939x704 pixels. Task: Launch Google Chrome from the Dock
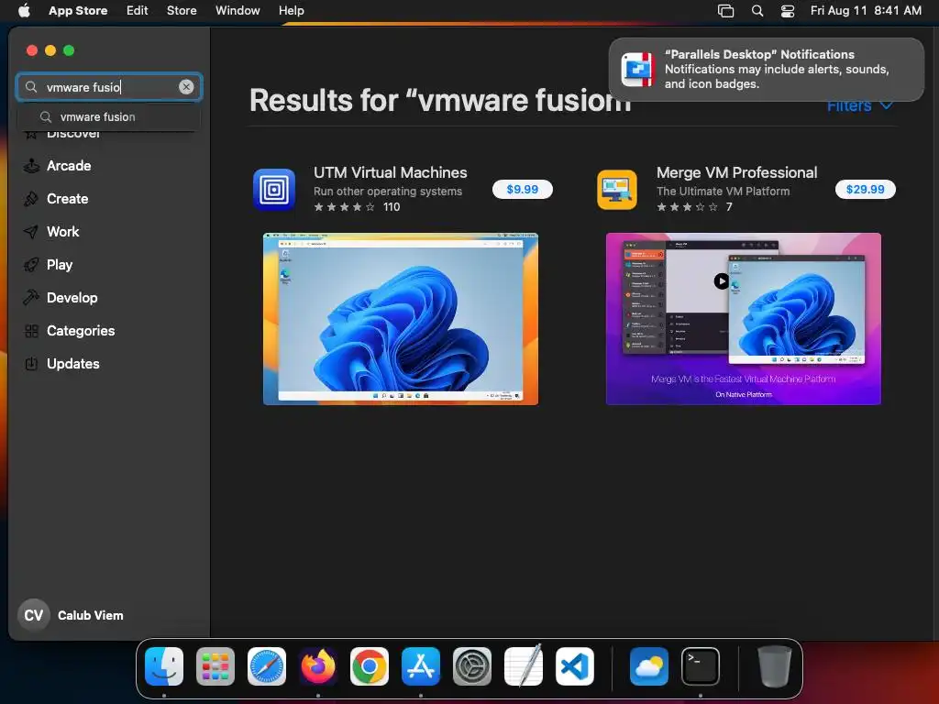370,666
